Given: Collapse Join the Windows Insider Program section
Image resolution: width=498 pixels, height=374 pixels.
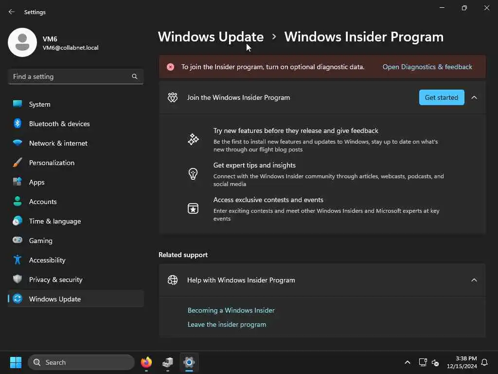Looking at the screenshot, I should point(474,97).
